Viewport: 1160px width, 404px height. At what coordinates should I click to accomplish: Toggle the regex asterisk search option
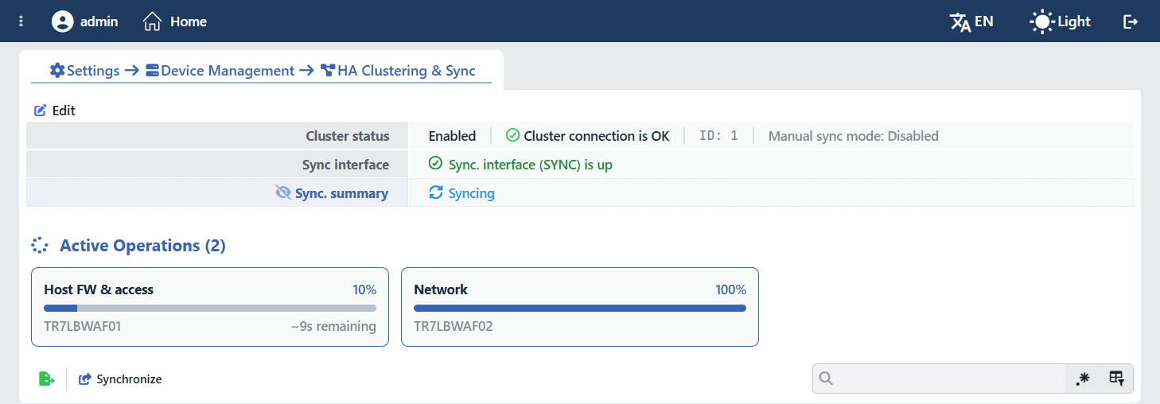coord(1082,379)
